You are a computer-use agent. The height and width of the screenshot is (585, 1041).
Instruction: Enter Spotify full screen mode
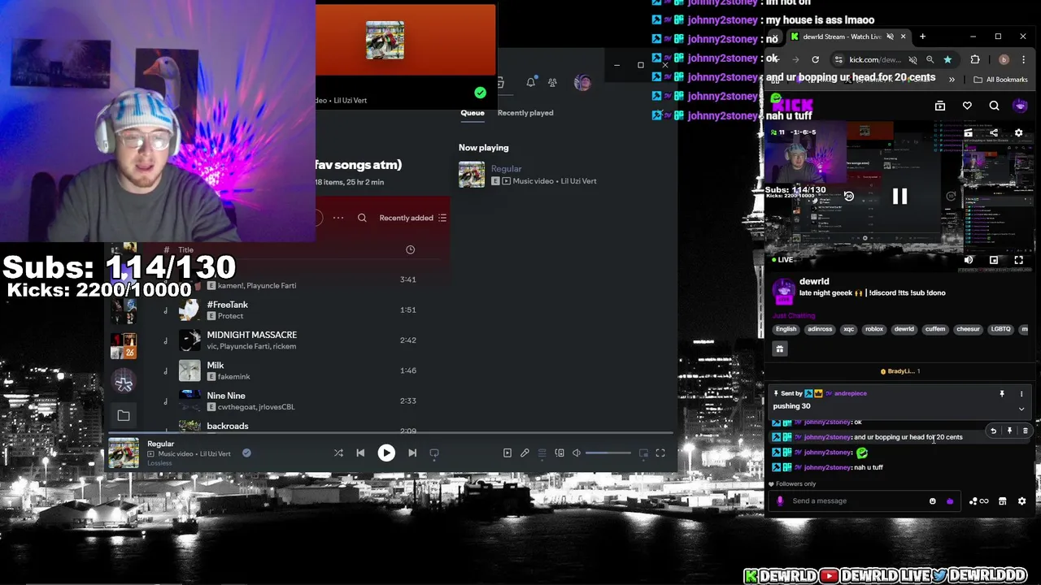coord(660,453)
